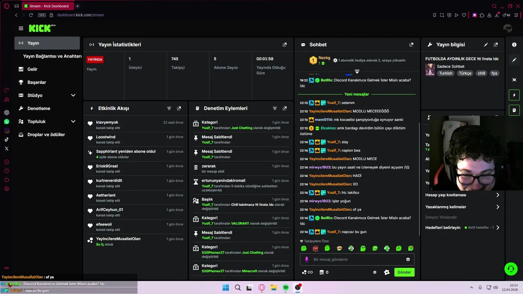
Task: Open Hedefleri belirleyin goals
Action: [x=463, y=227]
